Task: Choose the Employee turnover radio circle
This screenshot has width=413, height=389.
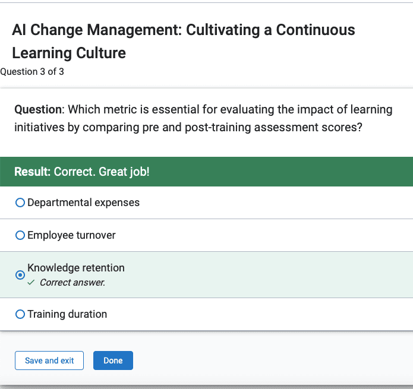Action: coord(20,235)
